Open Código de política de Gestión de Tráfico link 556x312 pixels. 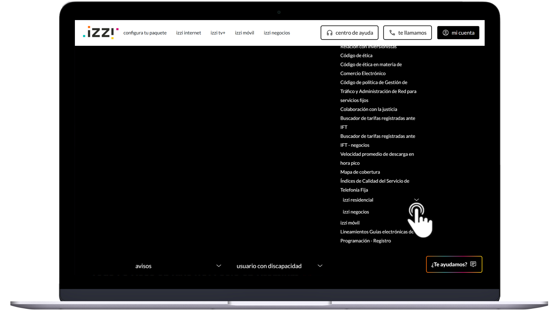[x=378, y=91]
